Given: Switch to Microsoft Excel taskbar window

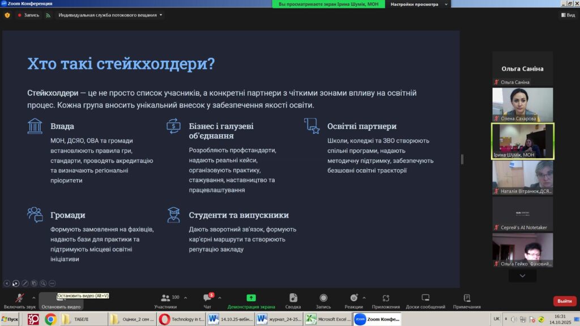Looking at the screenshot, I should pos(327,319).
